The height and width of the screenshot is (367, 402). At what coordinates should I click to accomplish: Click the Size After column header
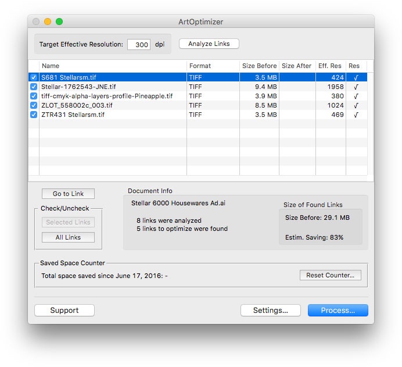(x=296, y=66)
